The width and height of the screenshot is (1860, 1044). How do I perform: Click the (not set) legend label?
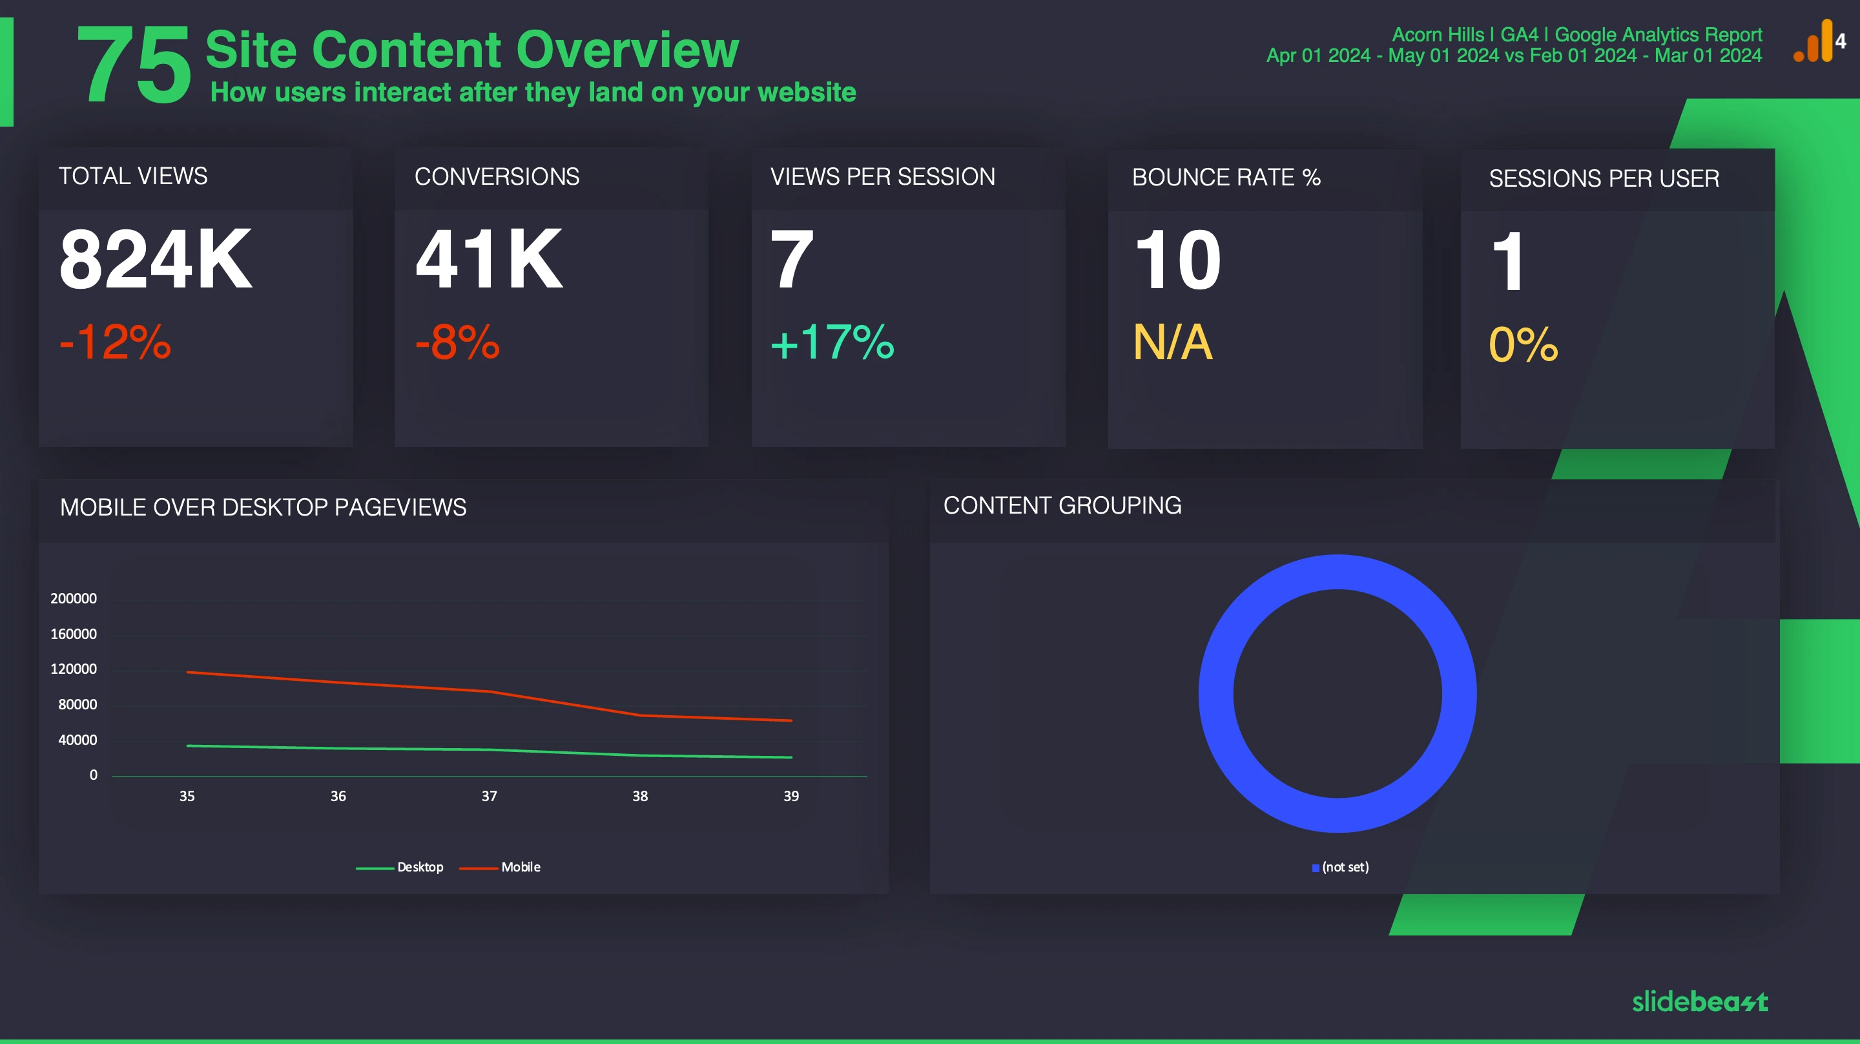(1345, 867)
